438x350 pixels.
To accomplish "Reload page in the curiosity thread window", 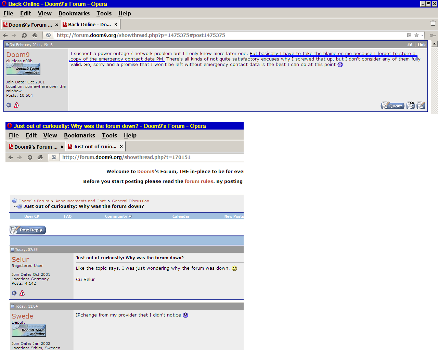I will [30, 157].
